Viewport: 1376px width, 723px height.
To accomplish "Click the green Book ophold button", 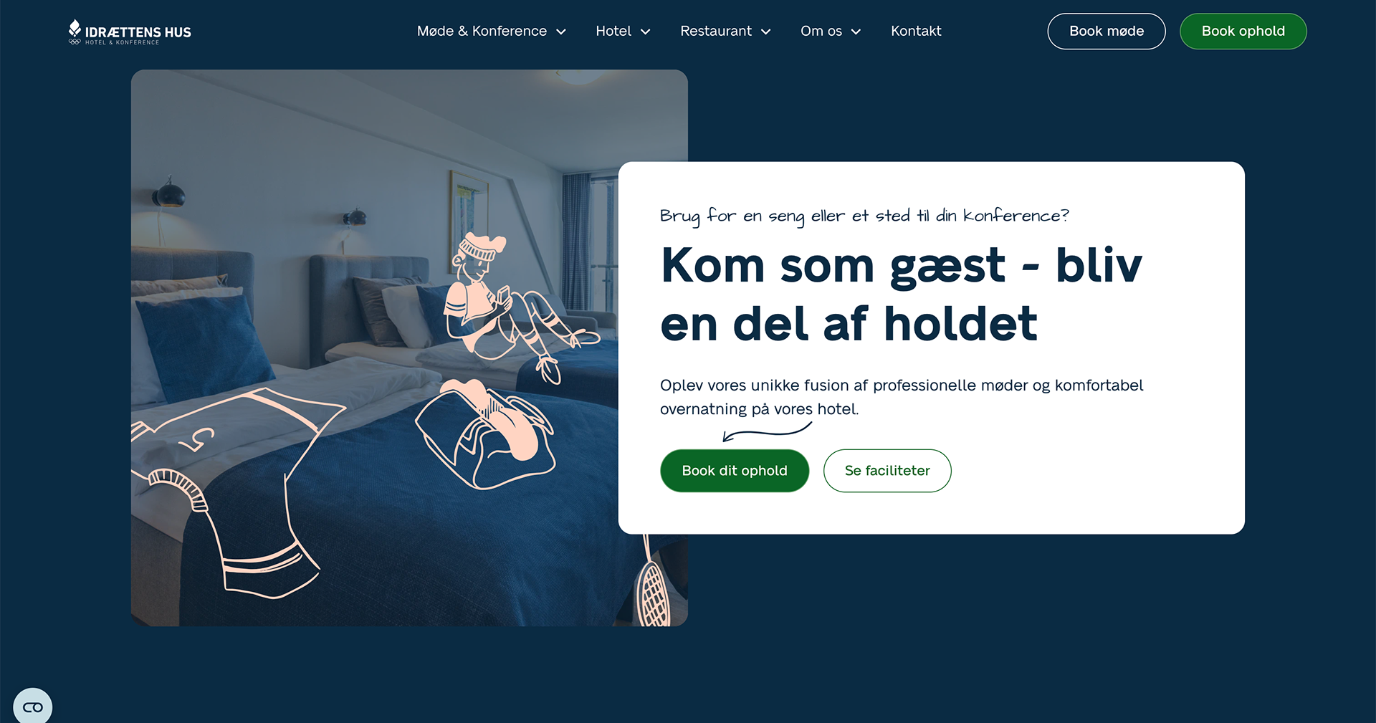I will coord(1243,32).
